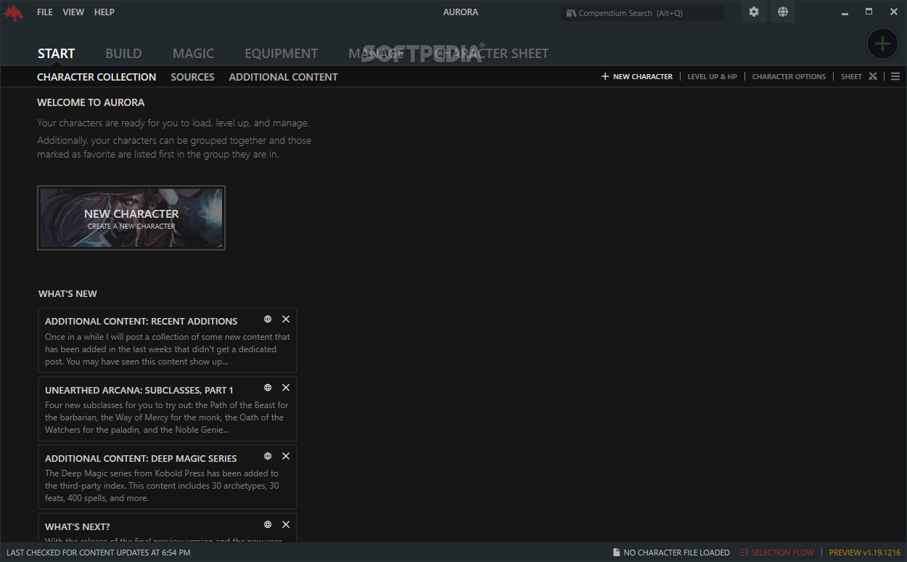Click the Preview v1.19.1216 version label
Screen dimensions: 907x562
(865, 553)
